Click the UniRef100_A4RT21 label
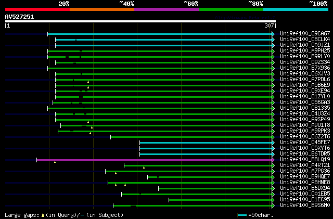The width and height of the screenshot is (333, 219). click(305, 165)
